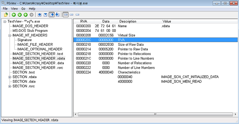The width and height of the screenshot is (239, 124).
Task: Click the envelope-shaped blue view icon
Action: (45, 15)
